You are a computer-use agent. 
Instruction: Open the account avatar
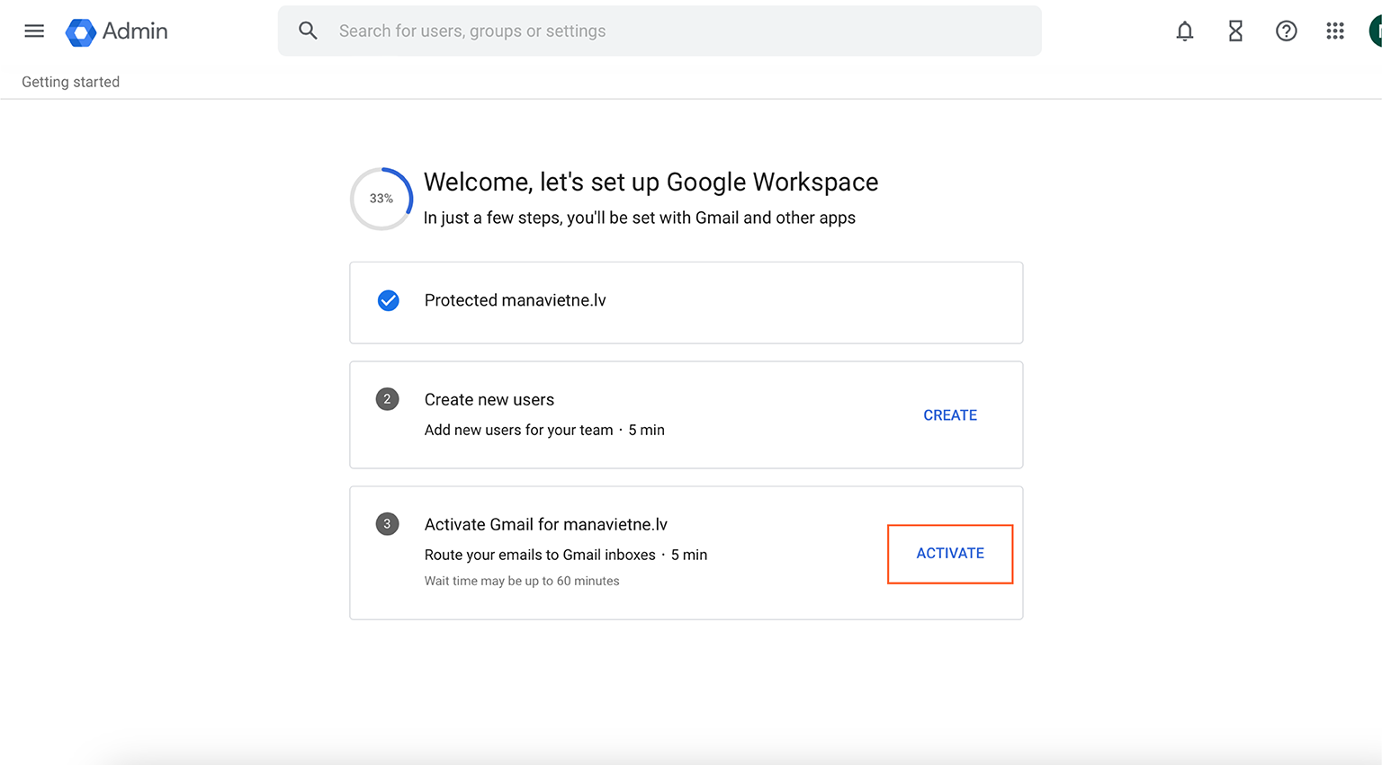point(1376,31)
